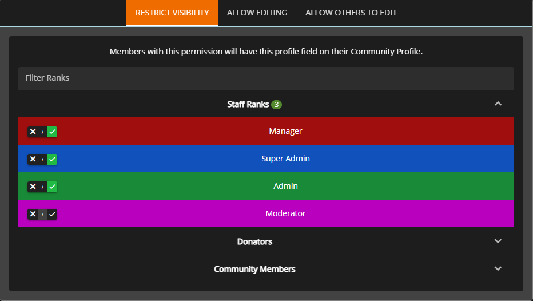Expand the Community Members section chevron
The width and height of the screenshot is (533, 301).
coord(498,269)
